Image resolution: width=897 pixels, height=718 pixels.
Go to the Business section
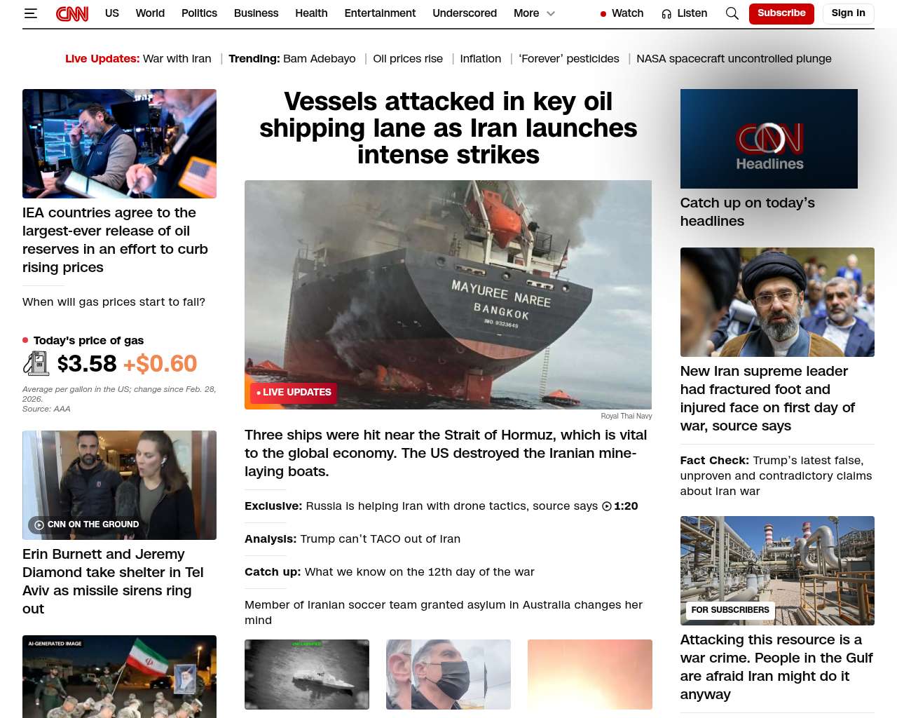click(256, 13)
